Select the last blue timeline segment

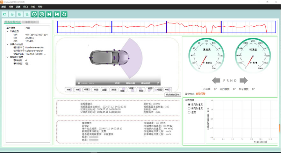[249, 27]
